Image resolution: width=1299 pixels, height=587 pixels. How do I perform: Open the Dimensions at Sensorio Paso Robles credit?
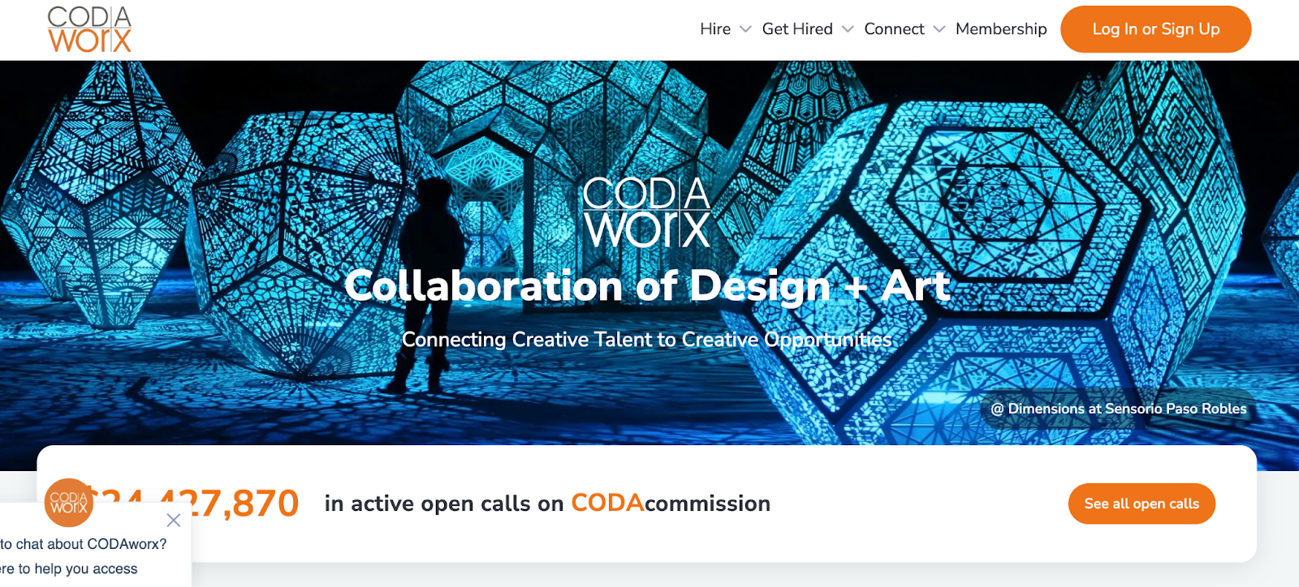(1119, 409)
